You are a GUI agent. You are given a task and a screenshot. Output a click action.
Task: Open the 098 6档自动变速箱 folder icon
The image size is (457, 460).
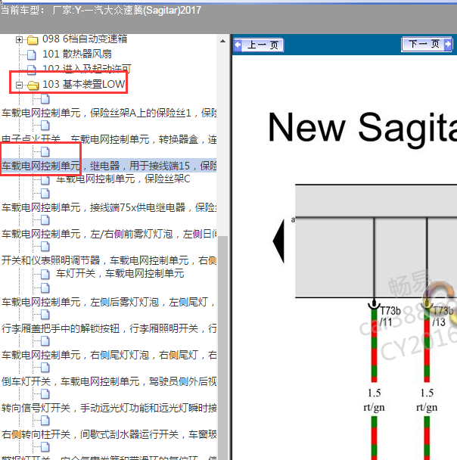(33, 40)
